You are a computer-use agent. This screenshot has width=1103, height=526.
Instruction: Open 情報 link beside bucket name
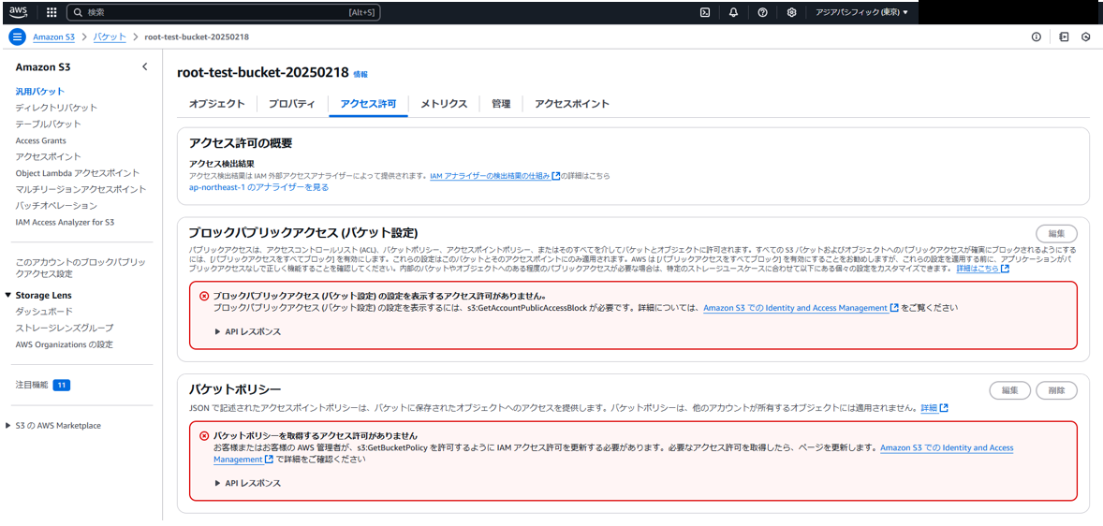coord(360,74)
